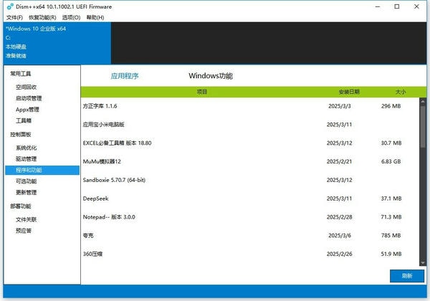Viewport: 430px width, 301px height.
Task: Click the 刷新 button
Action: [x=407, y=276]
